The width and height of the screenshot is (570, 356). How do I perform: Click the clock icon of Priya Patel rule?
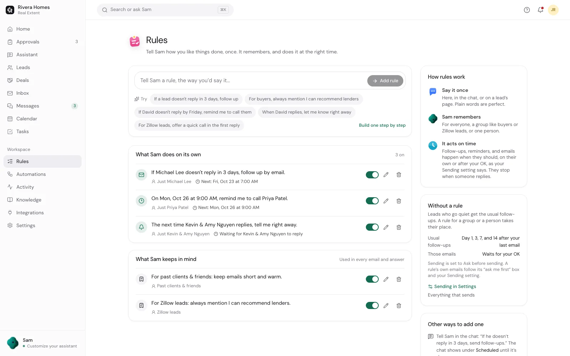click(x=141, y=201)
